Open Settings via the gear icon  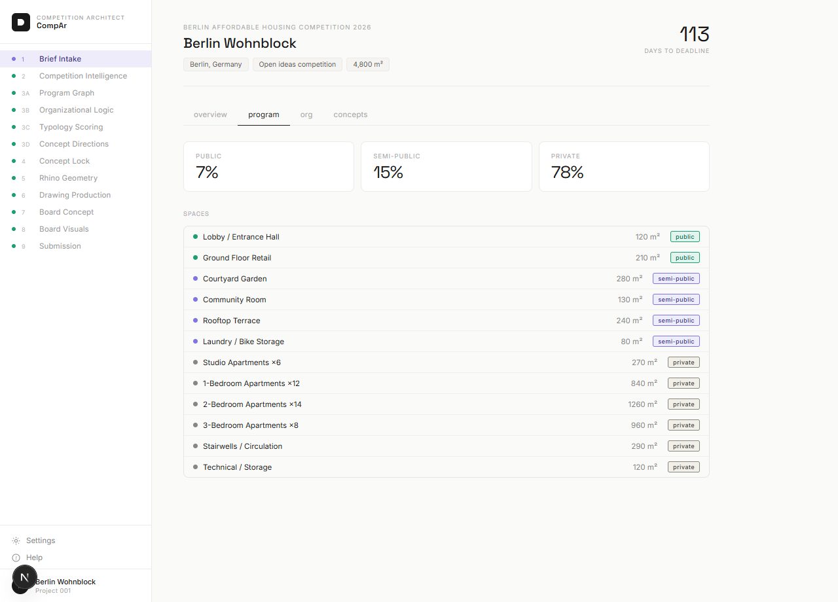[x=16, y=540]
